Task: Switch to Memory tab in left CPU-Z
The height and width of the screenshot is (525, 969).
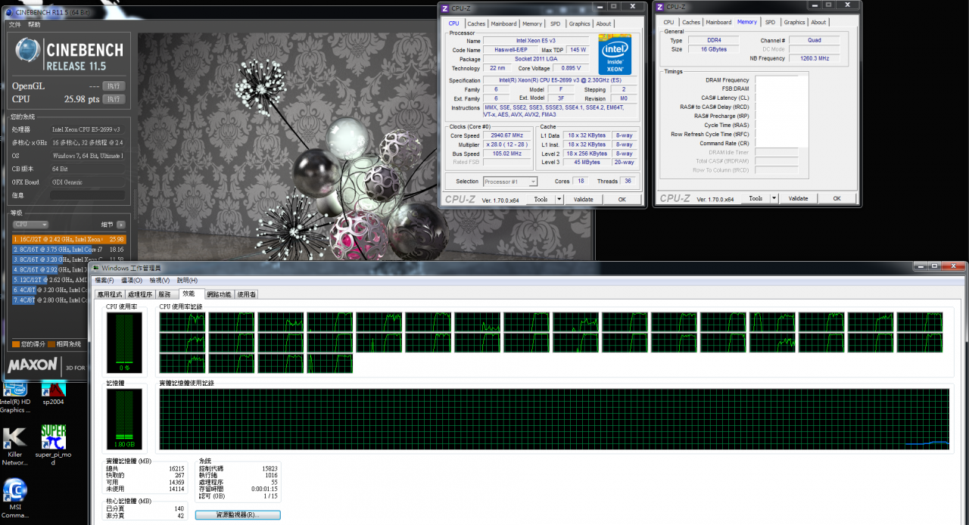Action: pyautogui.click(x=532, y=23)
